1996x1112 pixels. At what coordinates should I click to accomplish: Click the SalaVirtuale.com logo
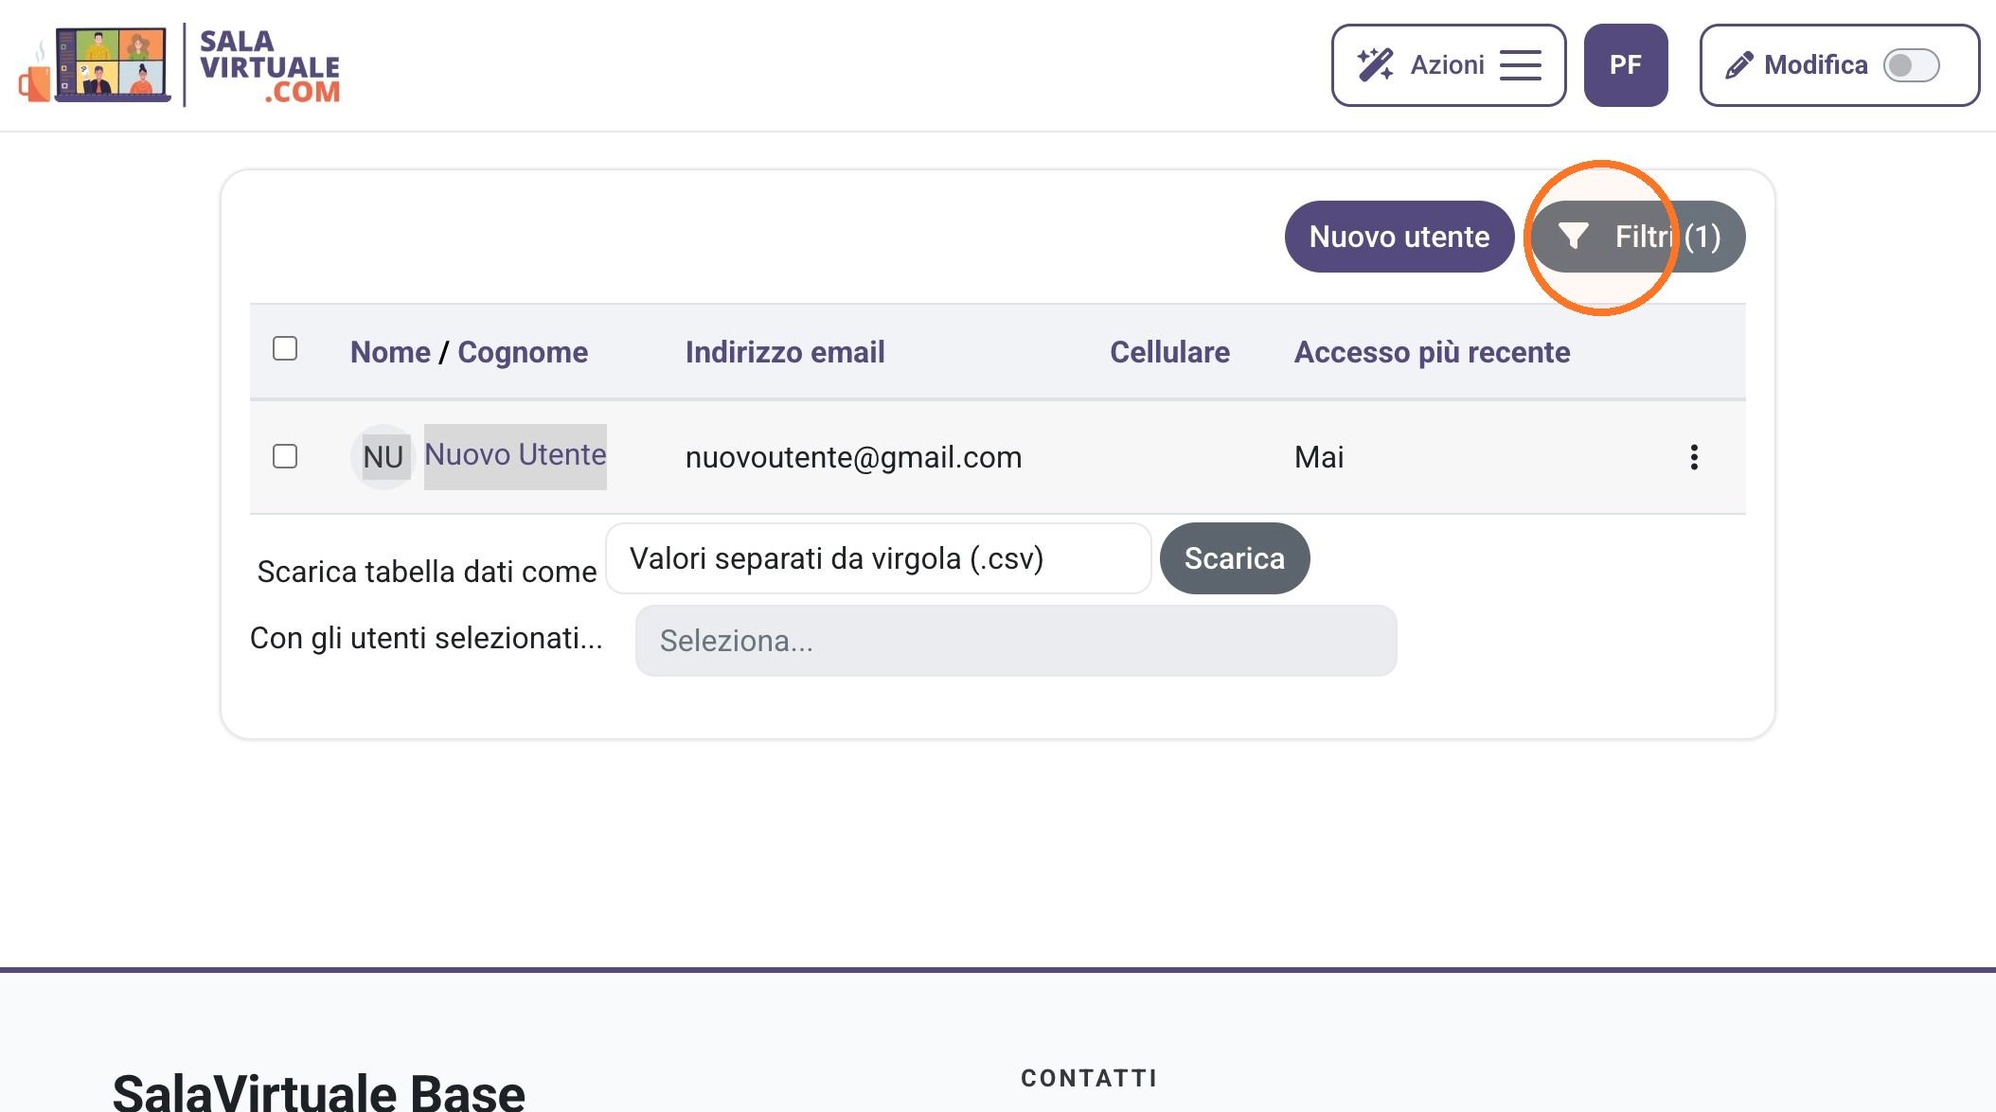tap(179, 65)
